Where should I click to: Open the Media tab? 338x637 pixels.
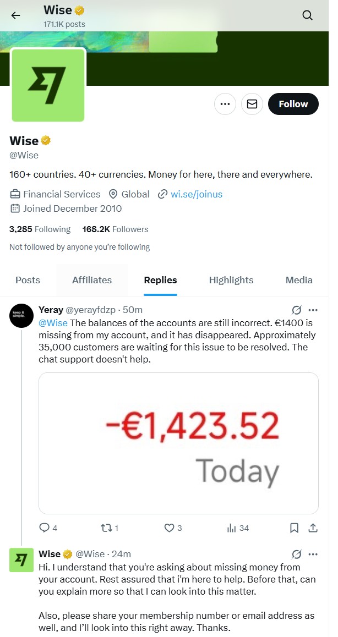pyautogui.click(x=299, y=280)
